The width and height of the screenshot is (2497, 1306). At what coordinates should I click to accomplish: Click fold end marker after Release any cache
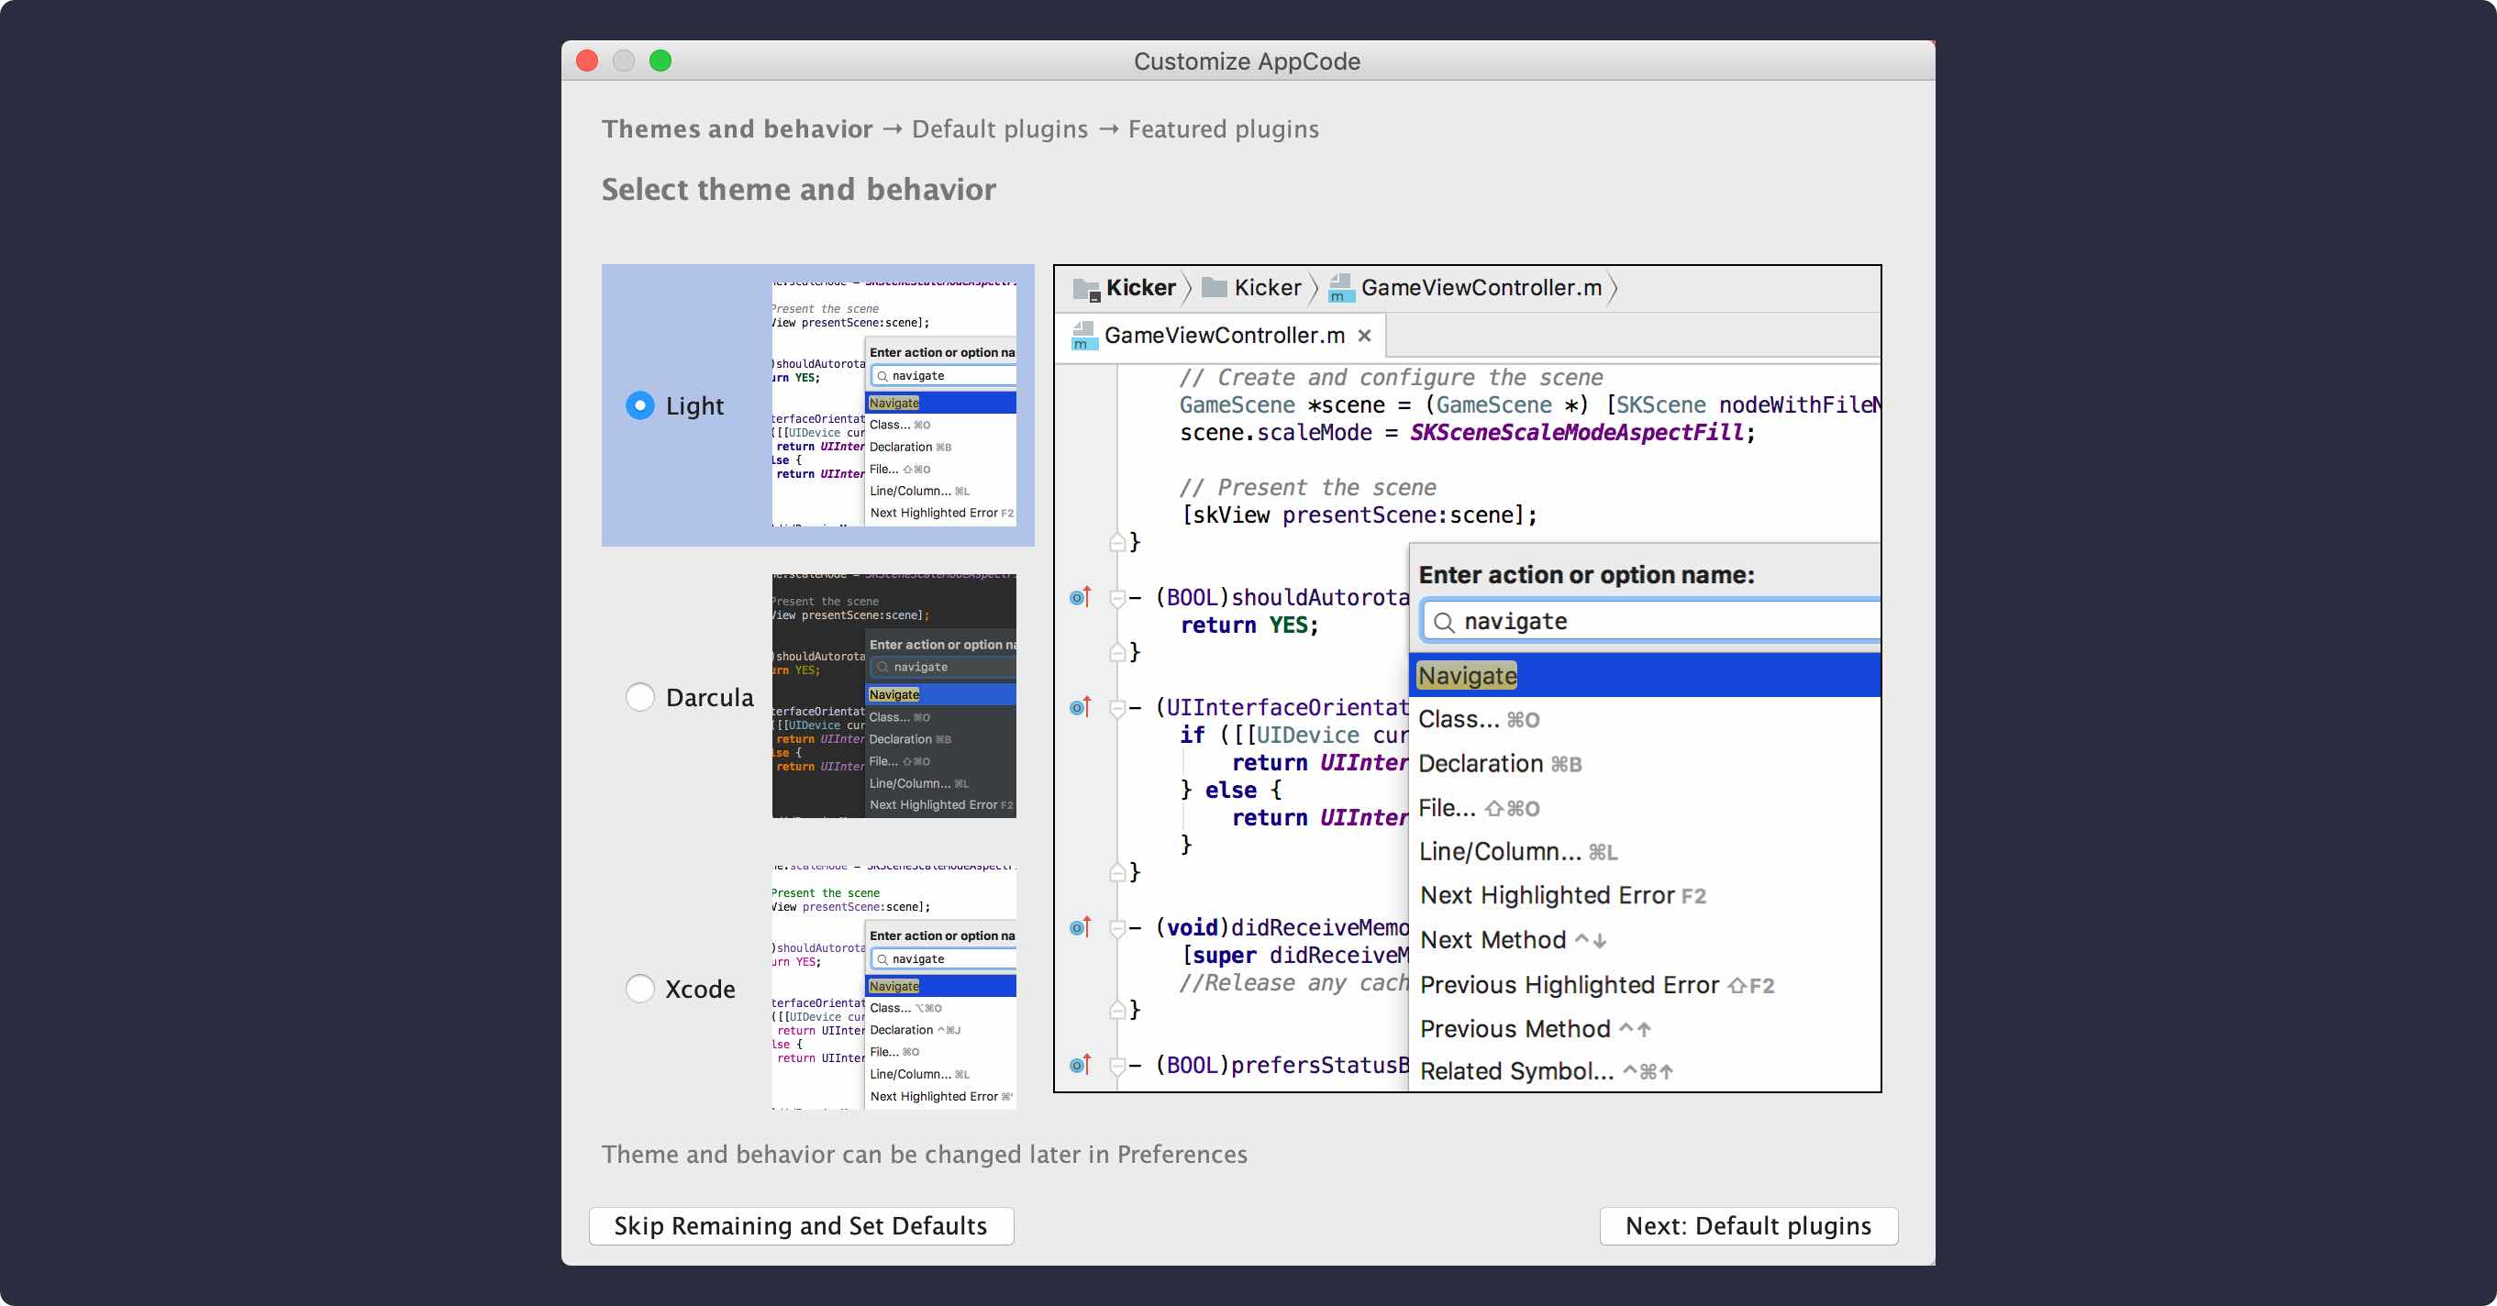1117,1010
